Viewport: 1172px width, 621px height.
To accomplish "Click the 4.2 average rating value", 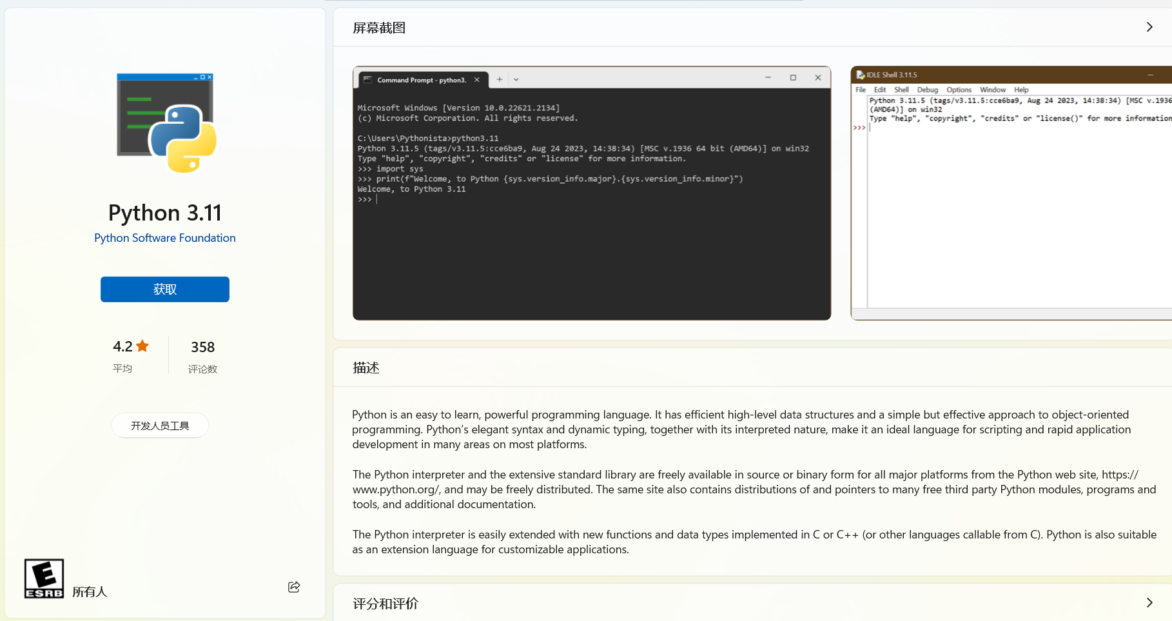I will tap(122, 346).
